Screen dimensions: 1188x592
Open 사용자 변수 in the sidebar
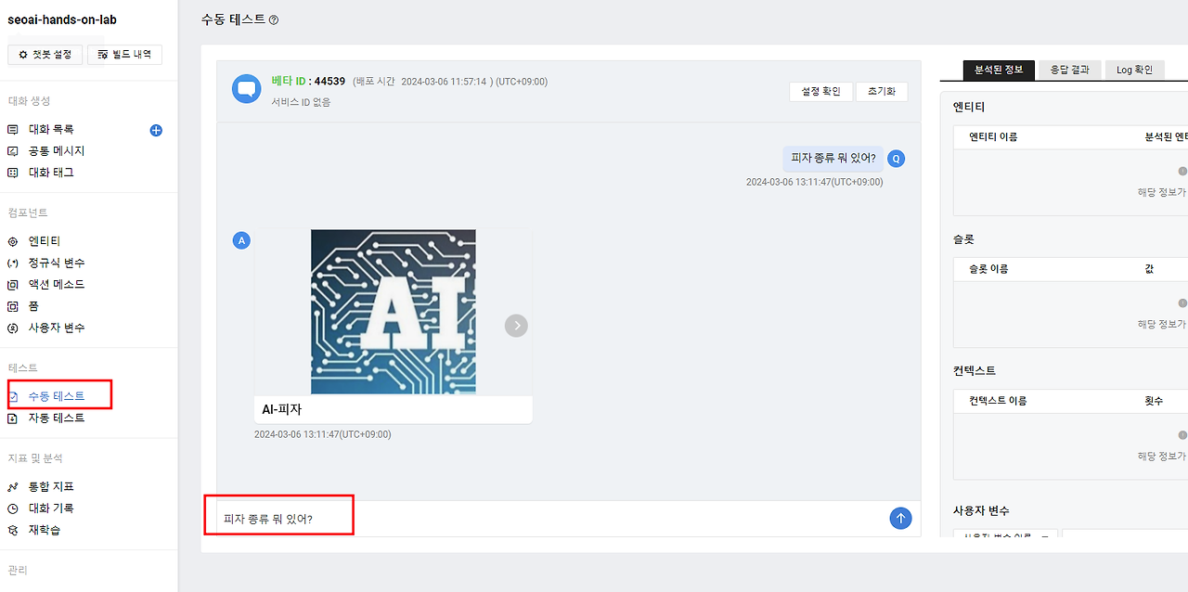[x=57, y=328]
